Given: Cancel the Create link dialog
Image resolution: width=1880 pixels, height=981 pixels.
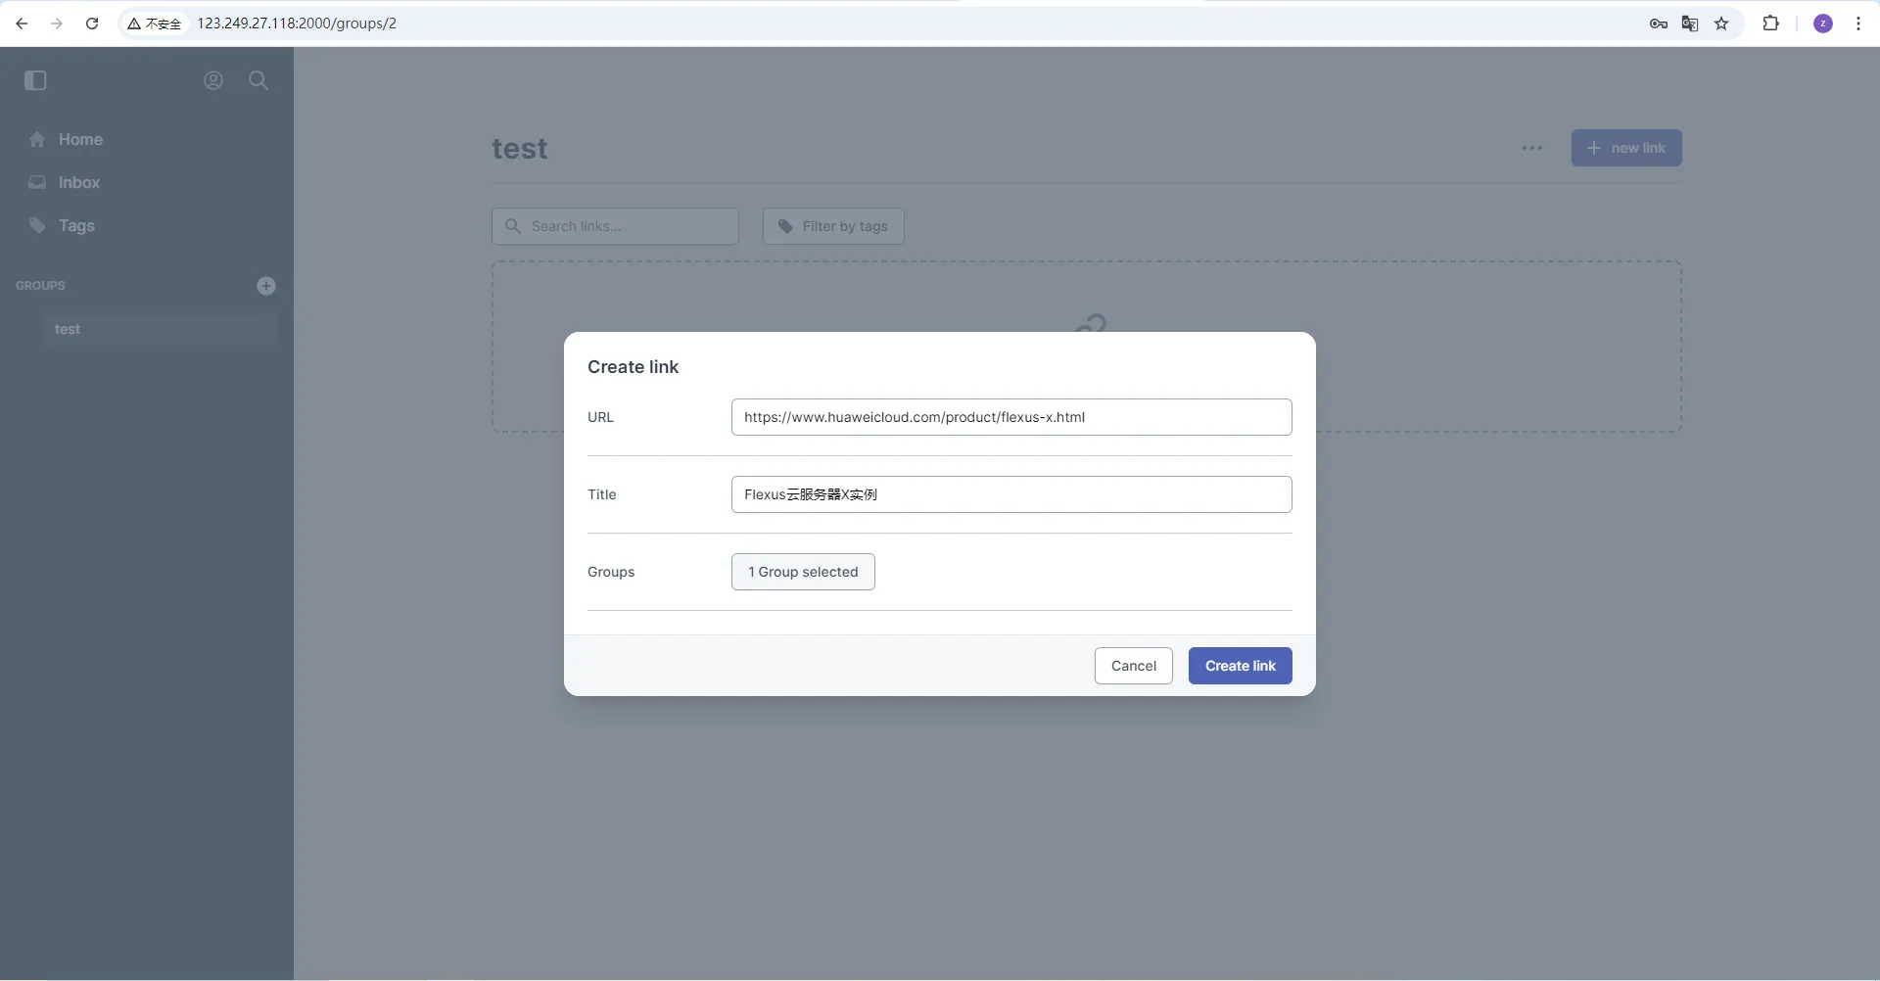Looking at the screenshot, I should point(1133,666).
